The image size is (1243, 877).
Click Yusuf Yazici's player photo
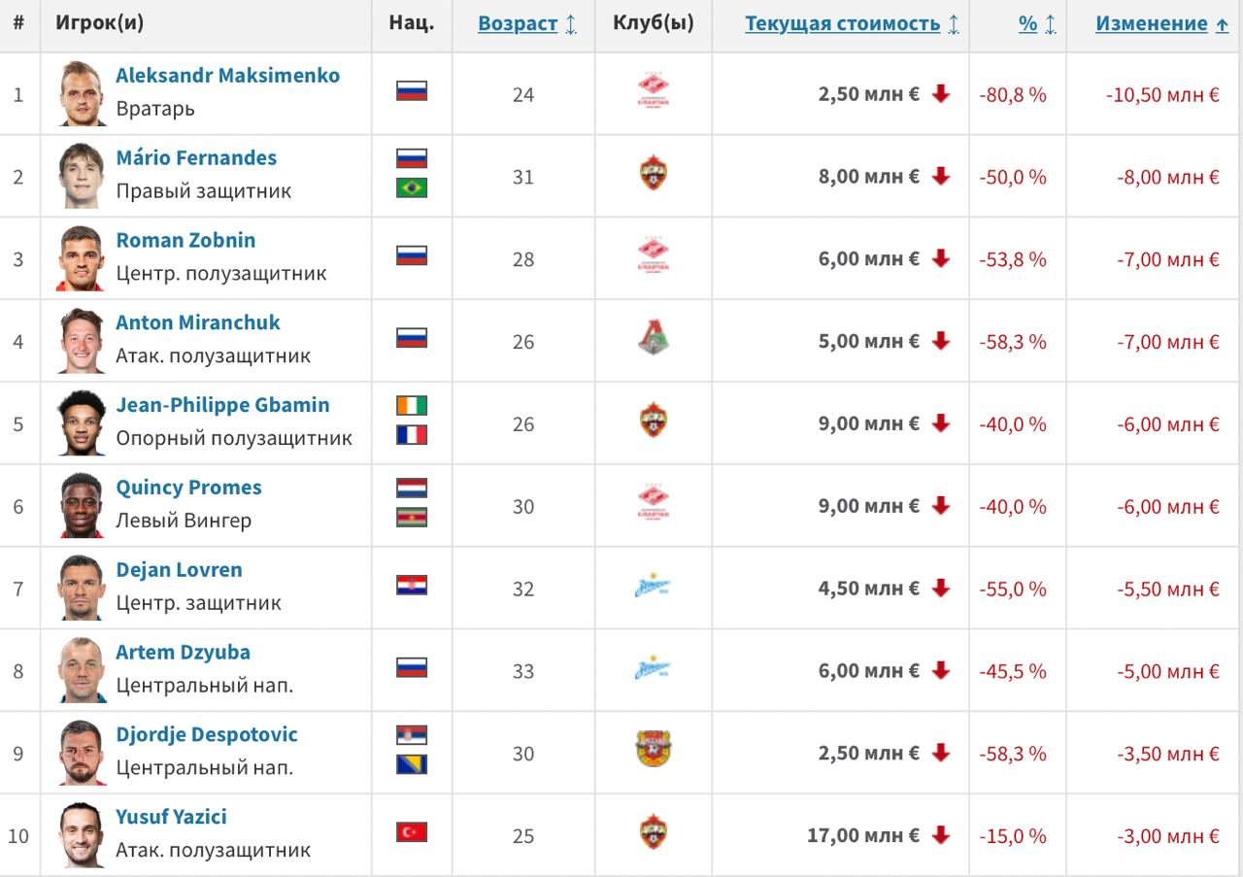pyautogui.click(x=81, y=835)
